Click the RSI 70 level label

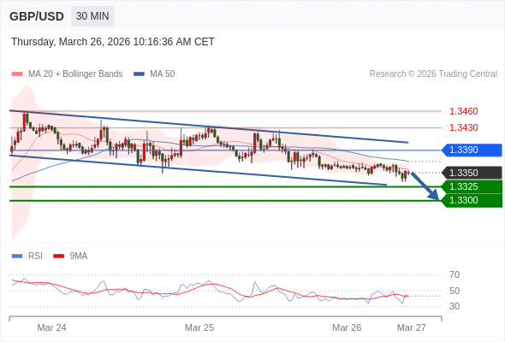click(454, 274)
